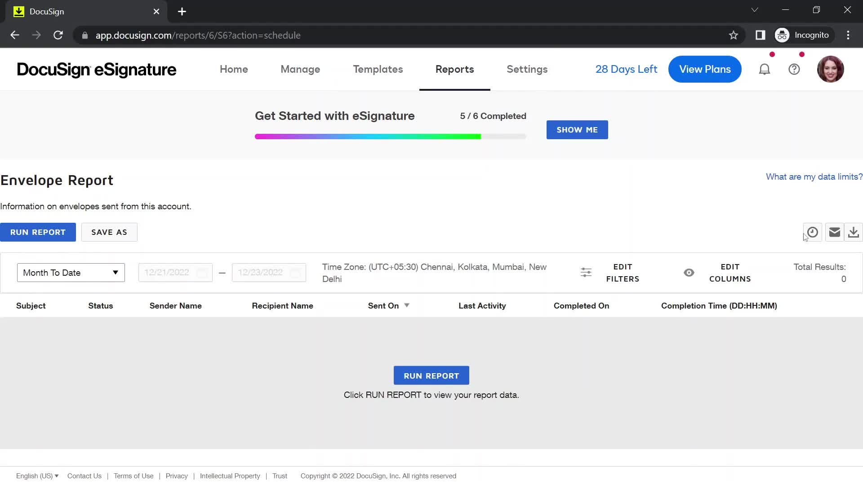The image size is (863, 485).
Task: Click the View Plans button
Action: [x=705, y=69]
